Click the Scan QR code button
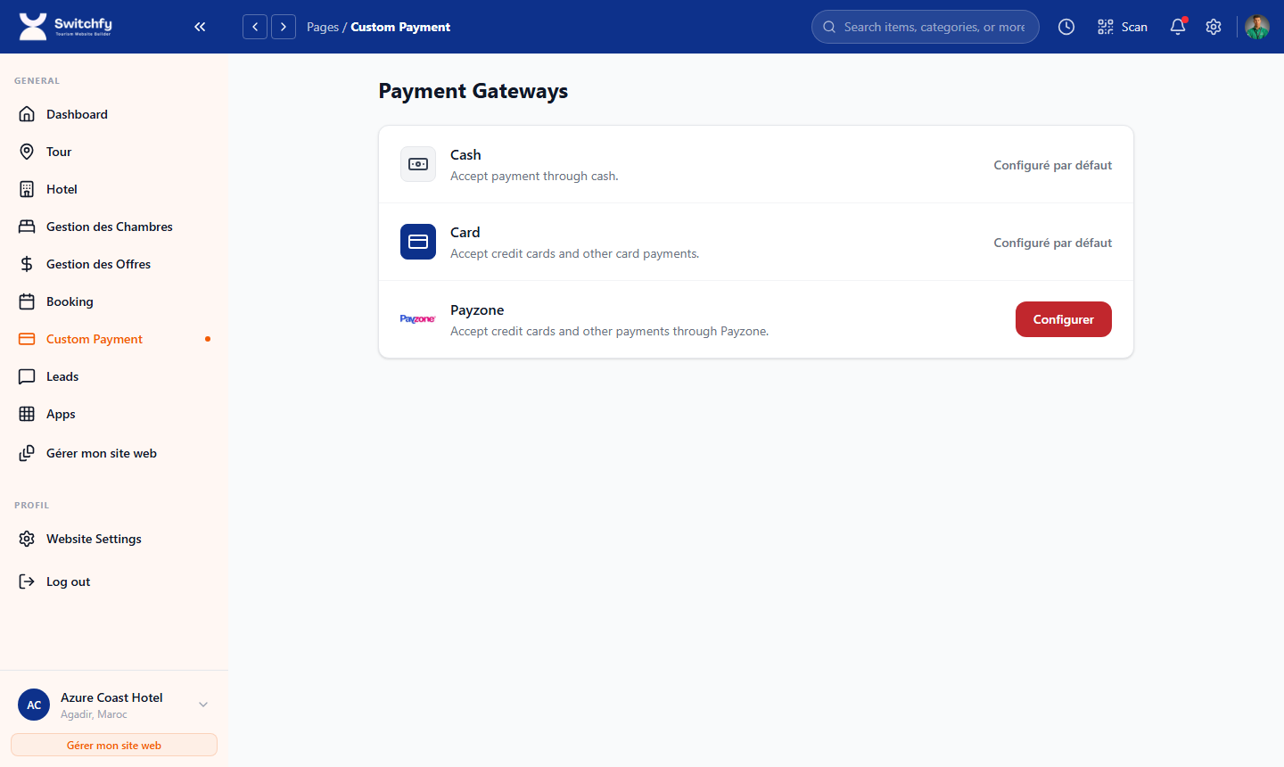The height and width of the screenshot is (767, 1284). pyautogui.click(x=1122, y=27)
